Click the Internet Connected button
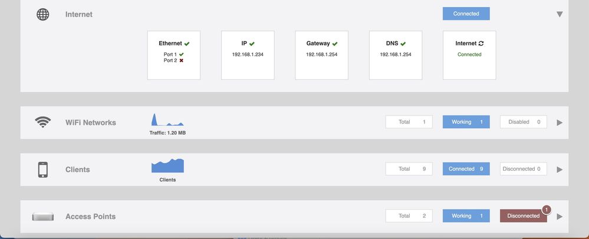This screenshot has width=589, height=239. [x=466, y=14]
